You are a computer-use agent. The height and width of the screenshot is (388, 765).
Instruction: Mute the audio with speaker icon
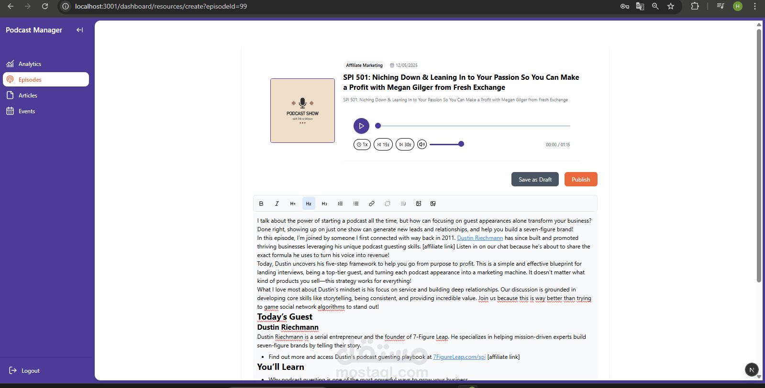coord(422,144)
